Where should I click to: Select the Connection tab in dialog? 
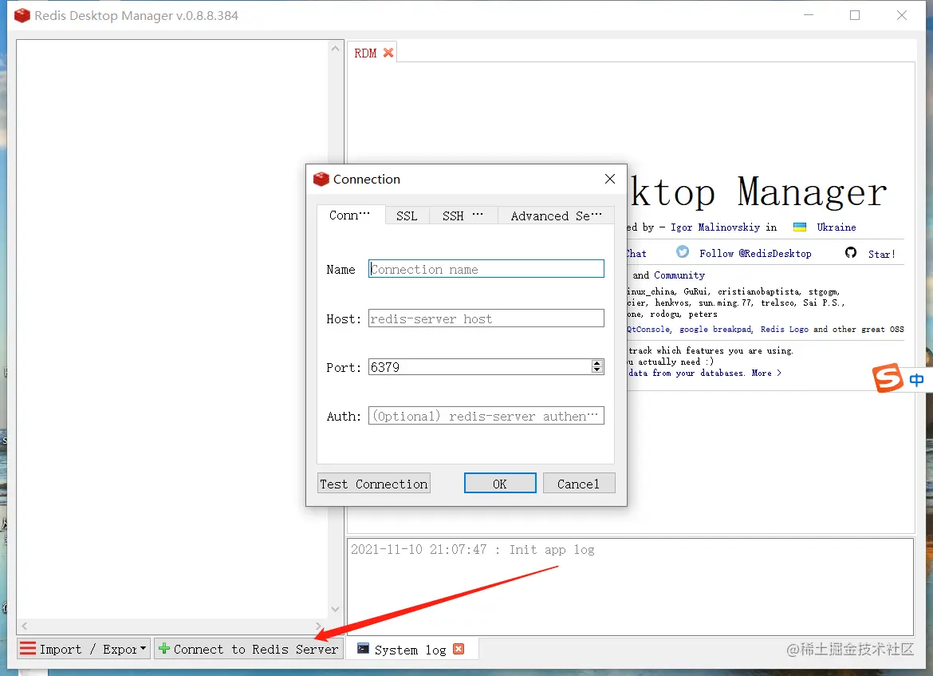point(350,215)
